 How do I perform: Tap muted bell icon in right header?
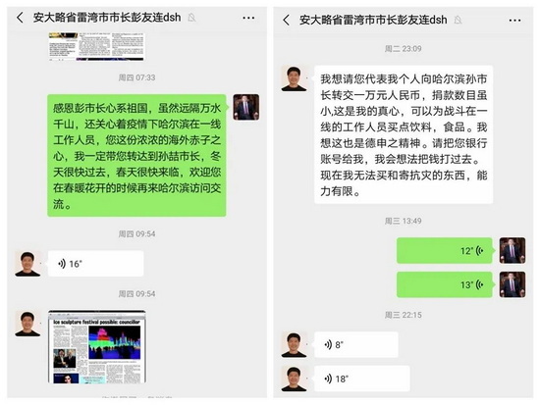click(x=458, y=20)
